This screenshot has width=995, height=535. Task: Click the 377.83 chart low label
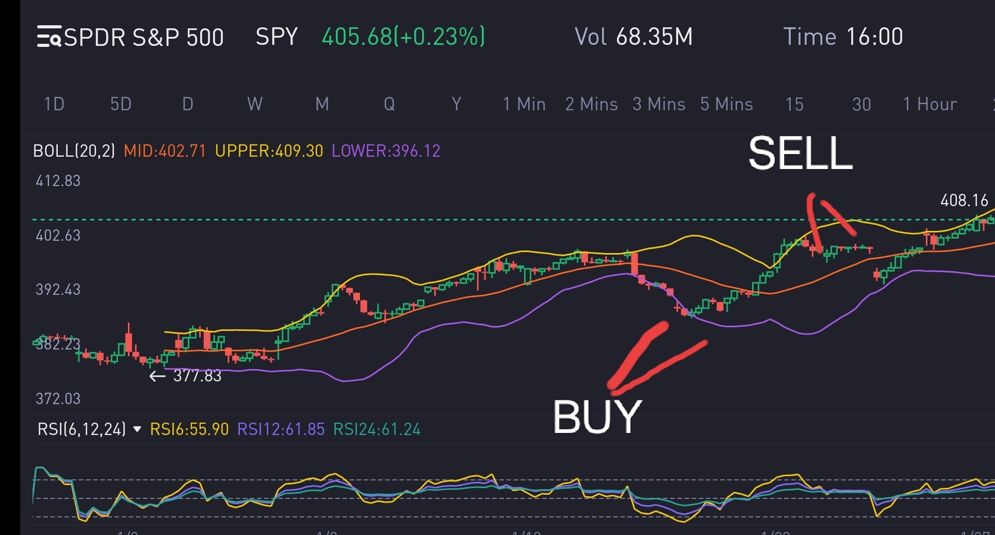pos(198,376)
